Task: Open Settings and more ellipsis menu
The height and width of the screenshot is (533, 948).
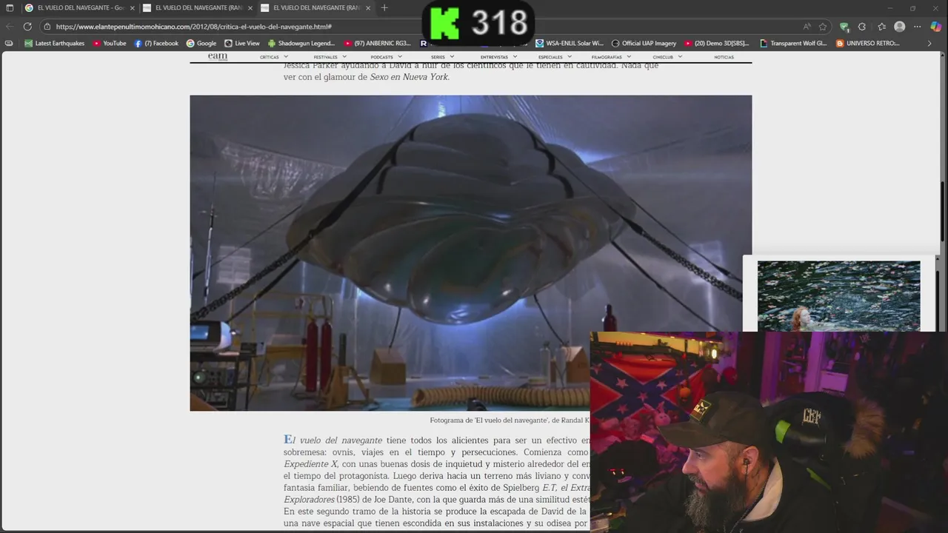Action: pos(918,27)
